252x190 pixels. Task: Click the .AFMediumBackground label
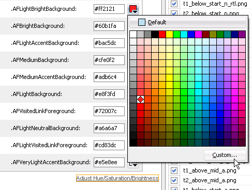click(40, 60)
